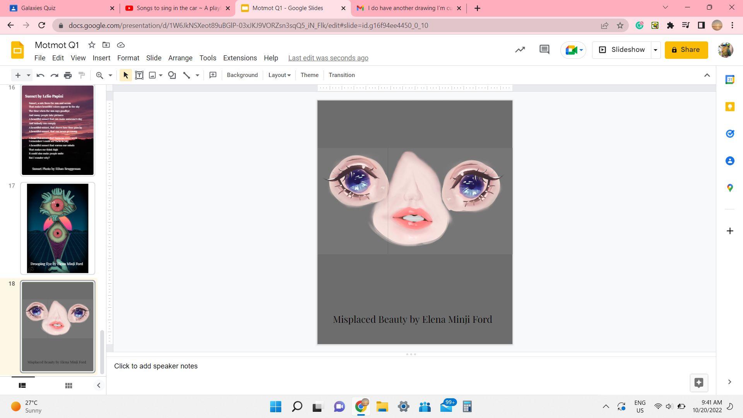Switch to grid view of slides

(x=68, y=385)
